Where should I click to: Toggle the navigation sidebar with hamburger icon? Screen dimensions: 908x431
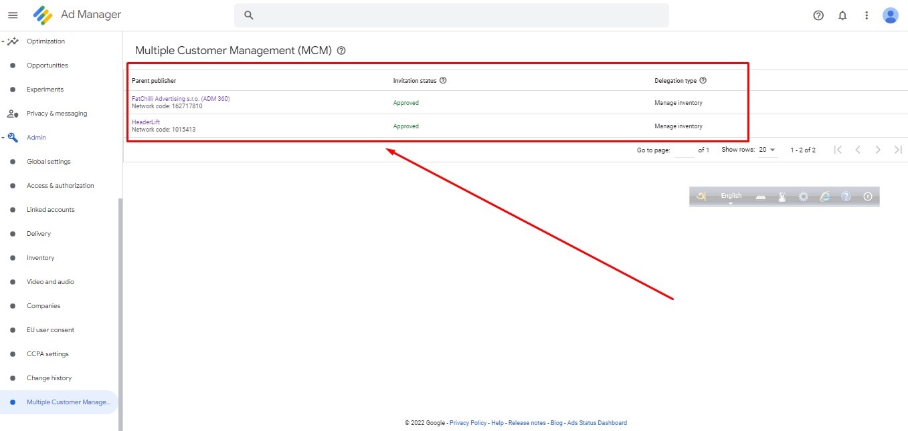[12, 15]
